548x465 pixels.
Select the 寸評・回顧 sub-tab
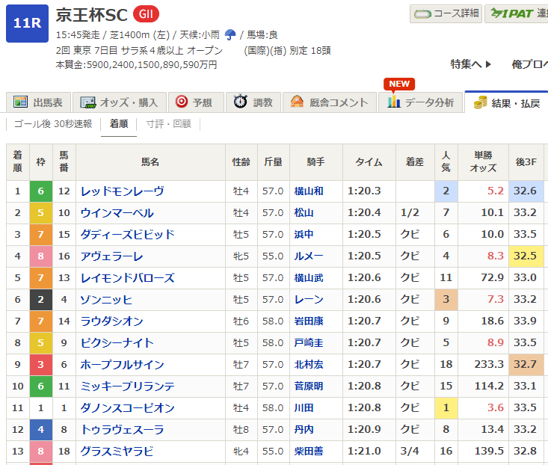(x=168, y=124)
